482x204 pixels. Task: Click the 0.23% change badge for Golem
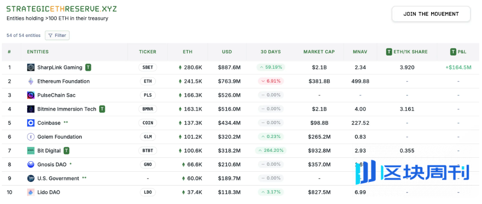click(x=271, y=137)
